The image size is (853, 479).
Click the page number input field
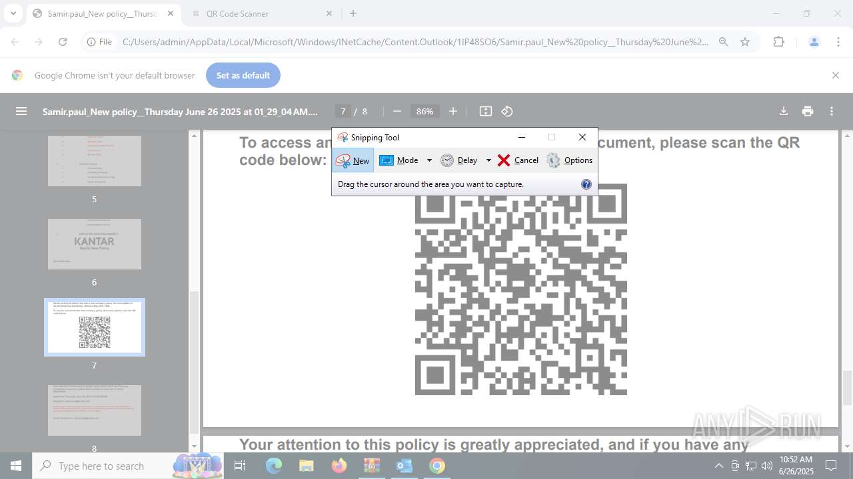coord(343,111)
